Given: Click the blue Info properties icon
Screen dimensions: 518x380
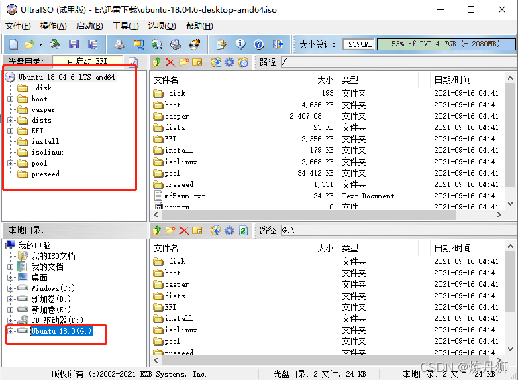Looking at the screenshot, I should 240,44.
